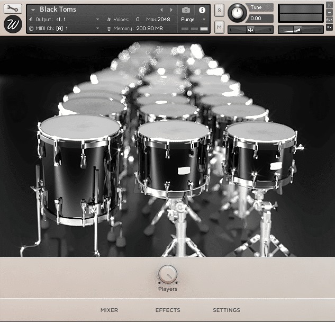
Task: Close the instrument with the X button
Action: click(329, 5)
